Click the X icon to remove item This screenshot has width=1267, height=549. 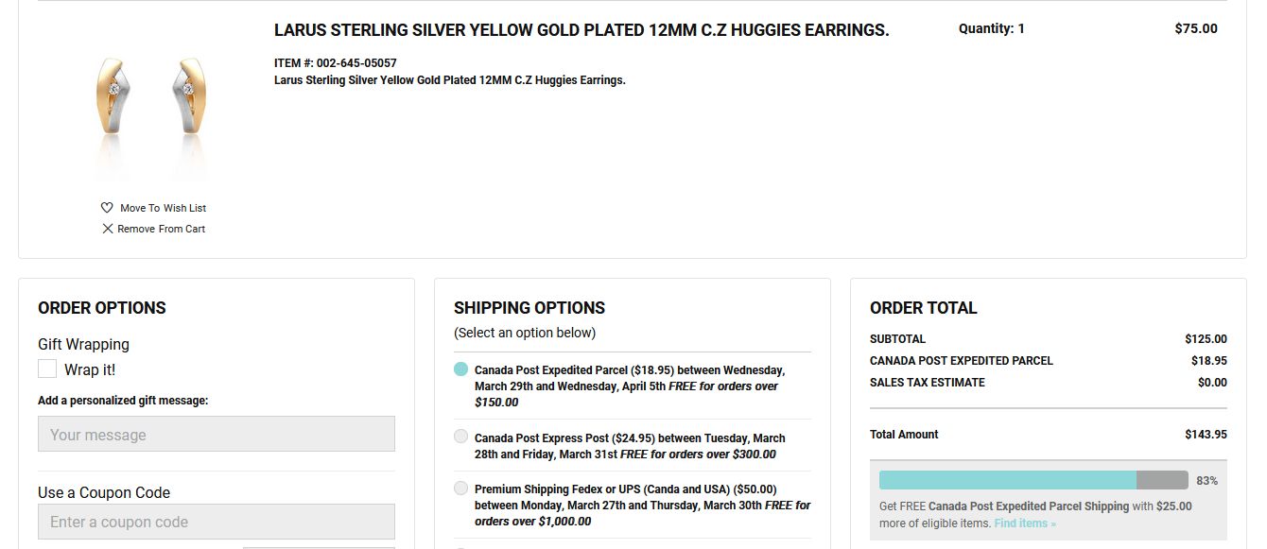coord(108,229)
